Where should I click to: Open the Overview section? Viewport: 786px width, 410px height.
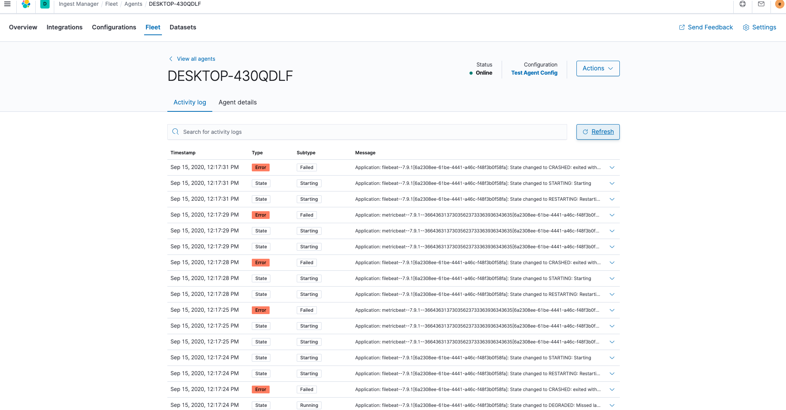coord(23,27)
